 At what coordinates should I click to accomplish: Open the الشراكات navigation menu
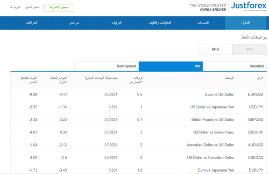click(x=32, y=23)
